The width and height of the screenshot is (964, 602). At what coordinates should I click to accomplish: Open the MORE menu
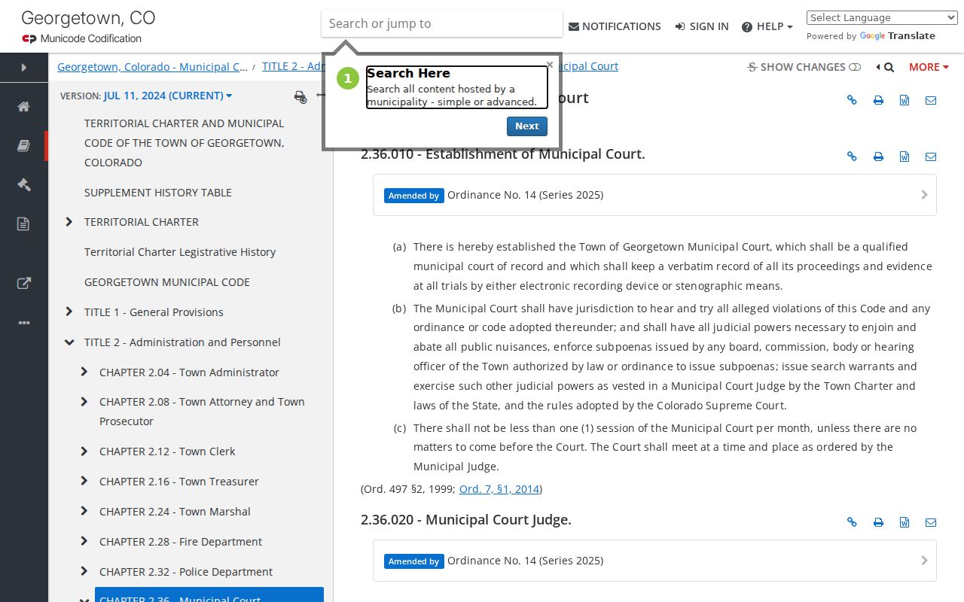[x=929, y=67]
